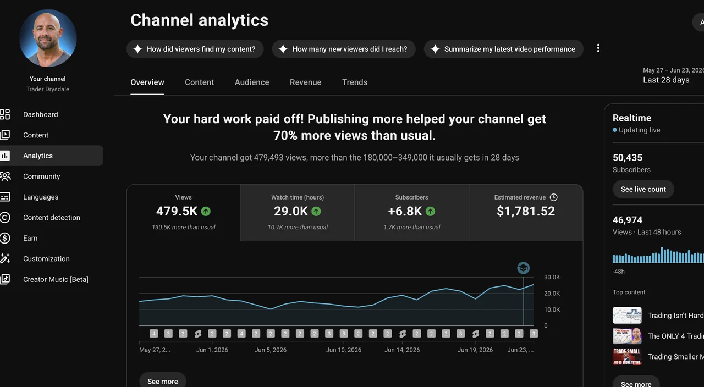
Task: Switch to the Revenue tab
Action: click(306, 82)
